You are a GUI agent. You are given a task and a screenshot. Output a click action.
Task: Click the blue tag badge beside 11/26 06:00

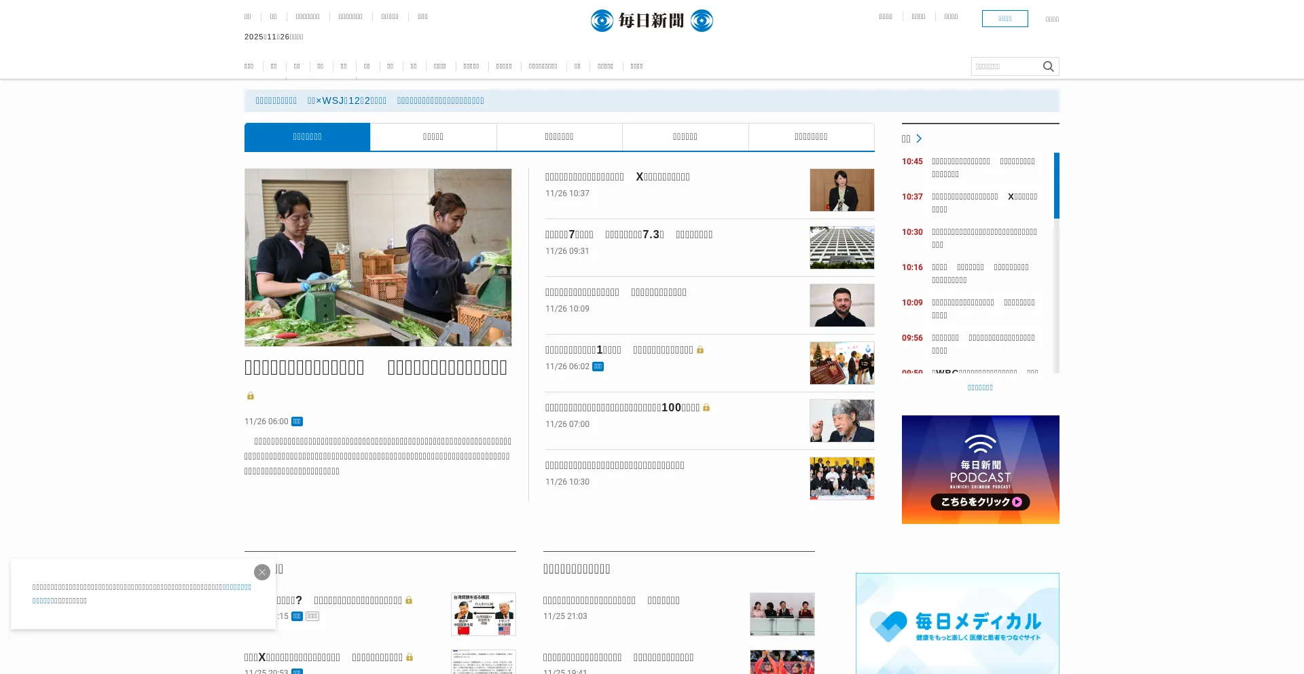(x=297, y=422)
